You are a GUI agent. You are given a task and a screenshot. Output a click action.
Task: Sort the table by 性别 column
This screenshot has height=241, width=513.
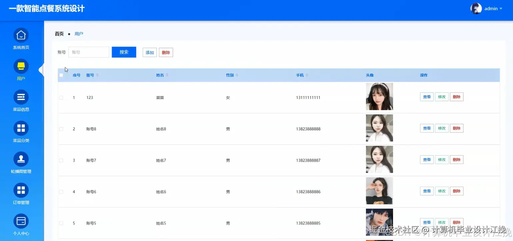[237, 75]
